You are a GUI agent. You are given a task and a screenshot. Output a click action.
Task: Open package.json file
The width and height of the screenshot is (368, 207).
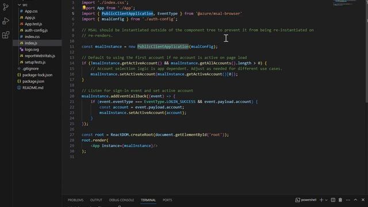tap(33, 81)
